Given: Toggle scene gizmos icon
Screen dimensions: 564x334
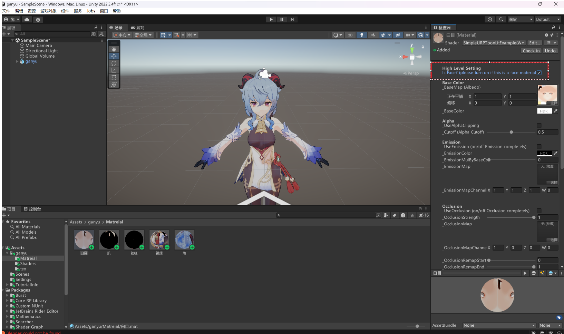Looking at the screenshot, I should (x=420, y=35).
